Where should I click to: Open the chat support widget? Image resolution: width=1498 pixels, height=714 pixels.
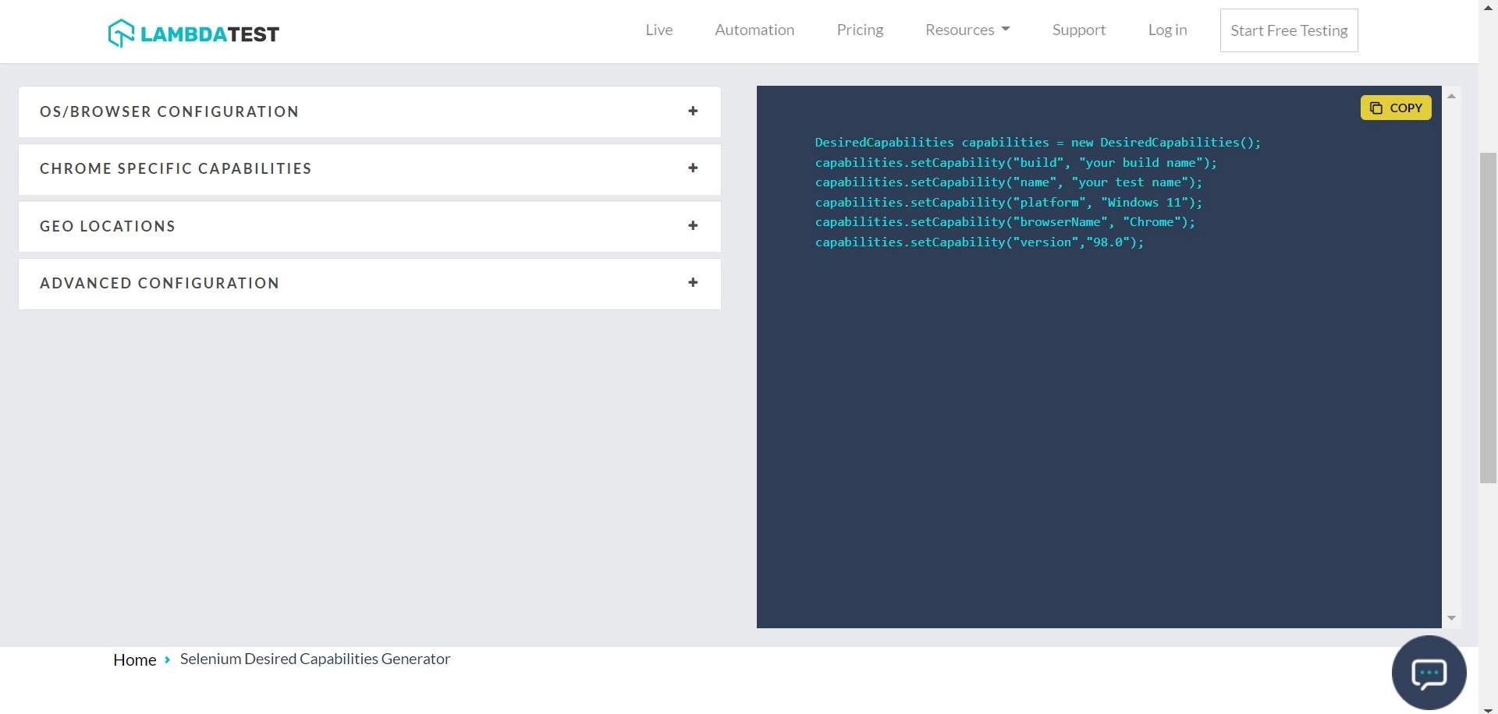click(1429, 673)
